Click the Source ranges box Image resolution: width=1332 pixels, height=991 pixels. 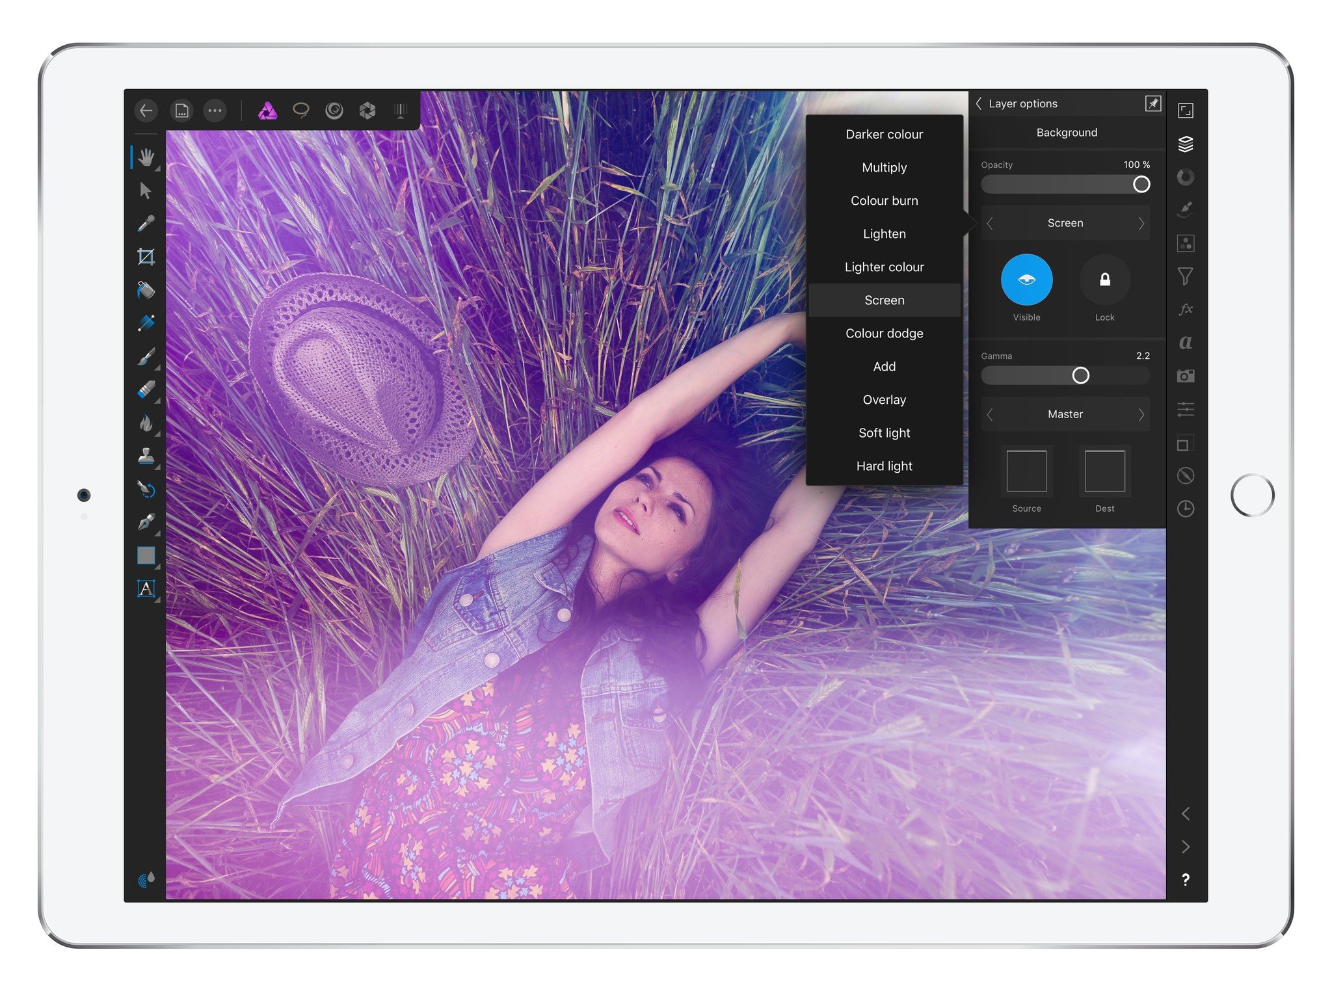pos(1026,471)
